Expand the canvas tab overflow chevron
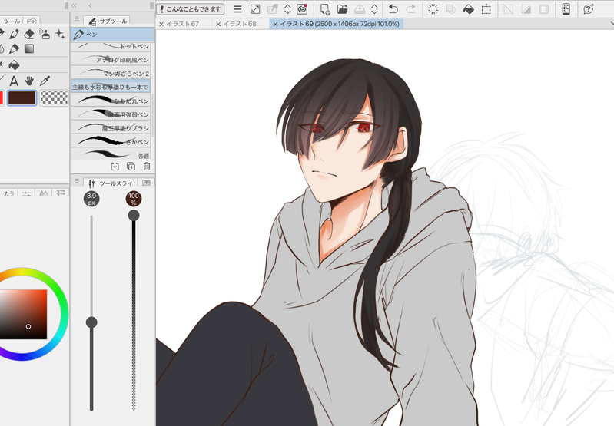Viewport: 614px width, 426px height. click(x=612, y=24)
